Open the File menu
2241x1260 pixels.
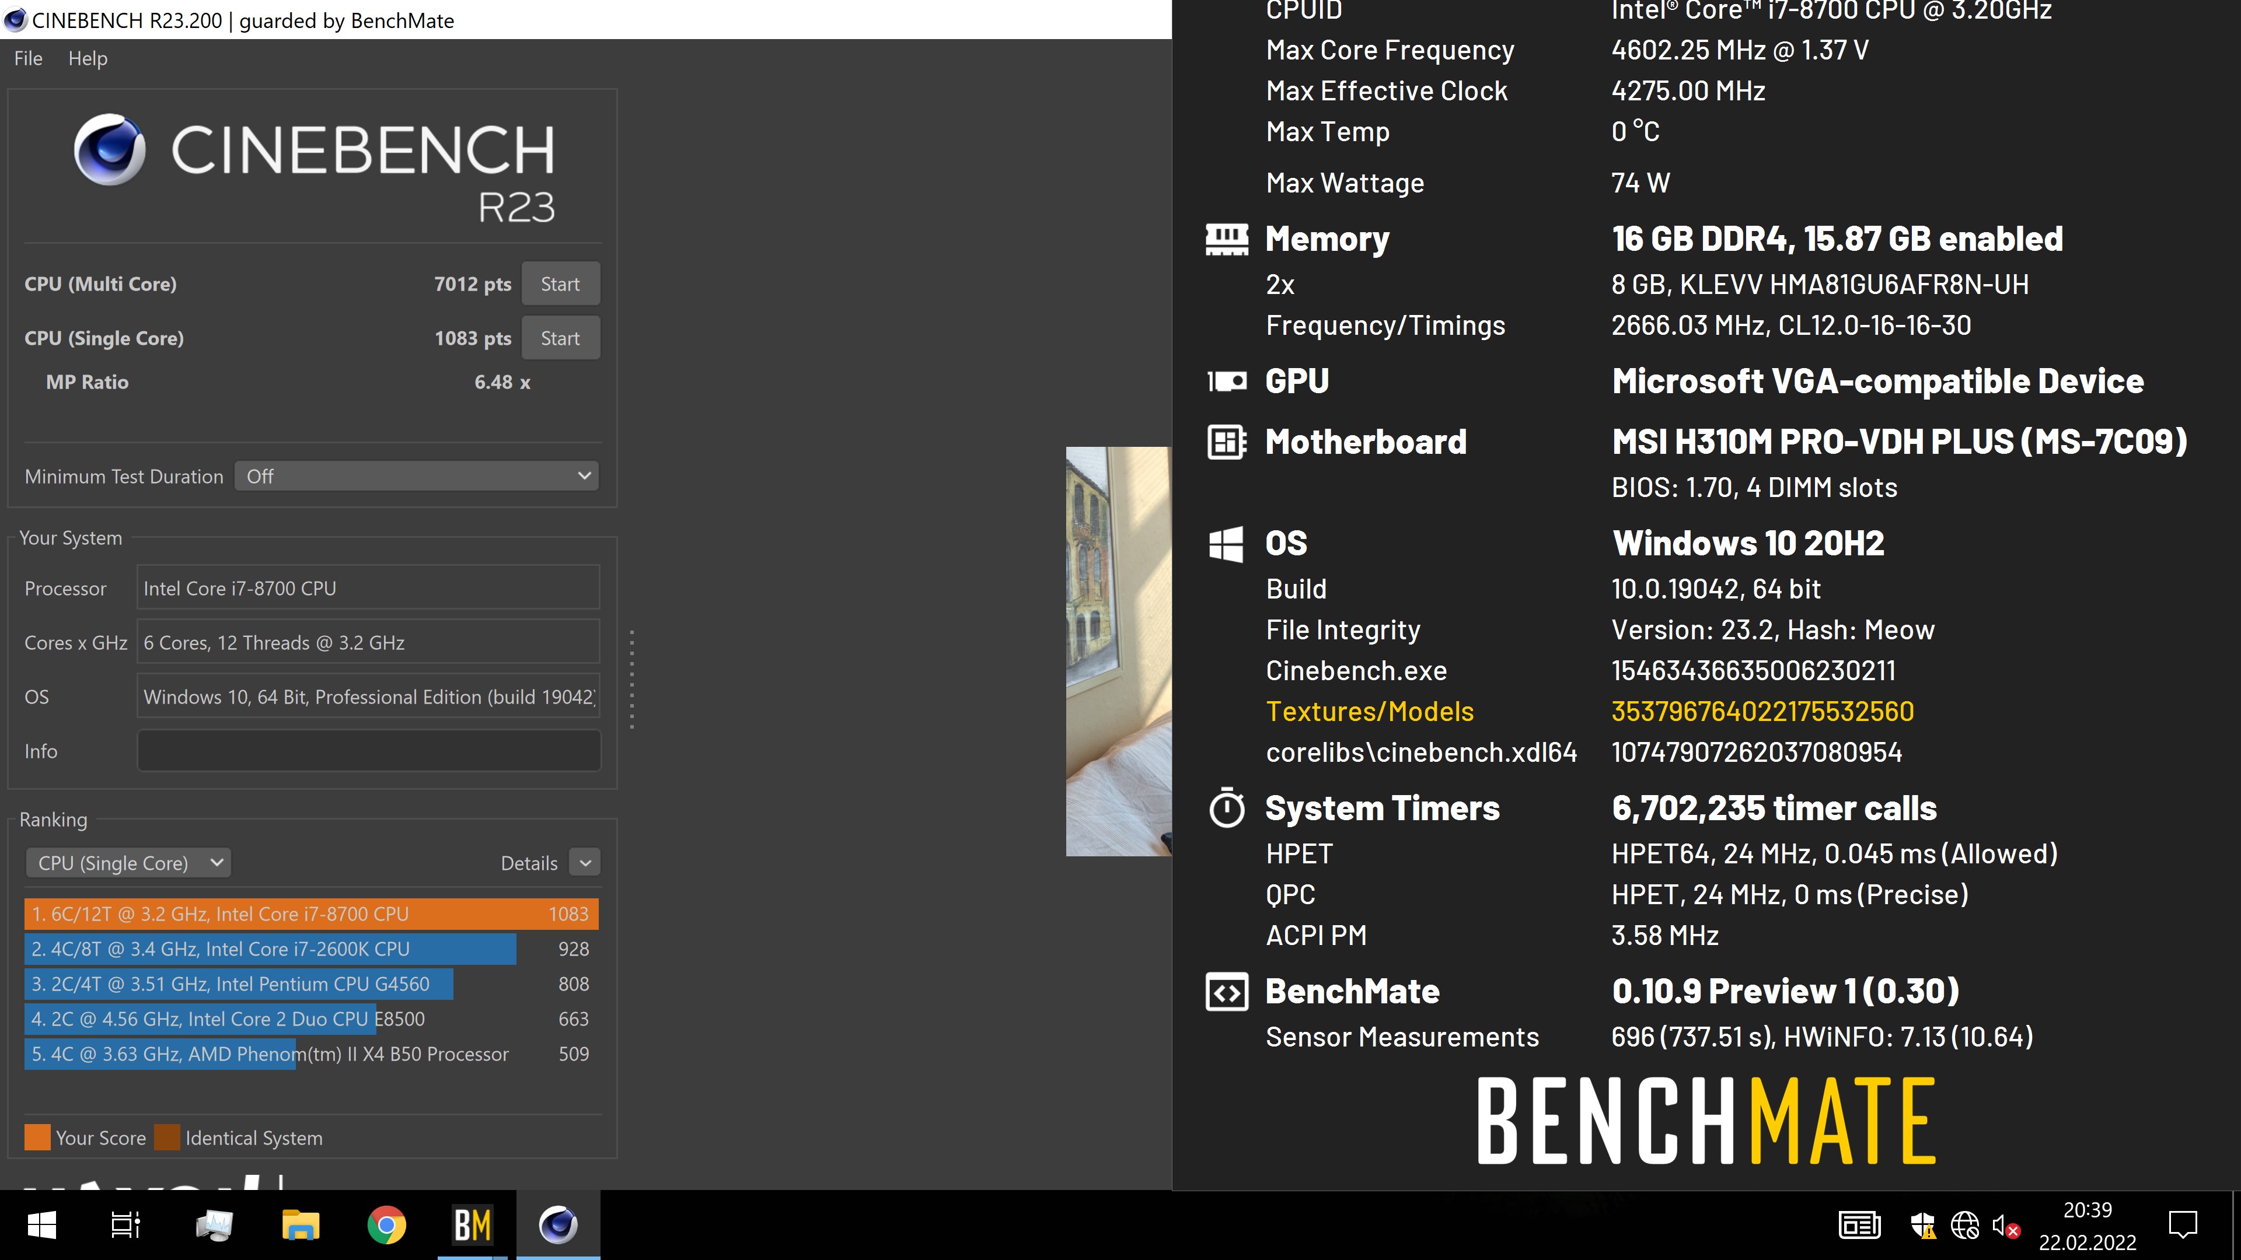coord(28,58)
